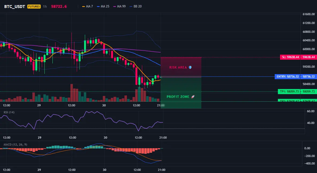Click the blue ENTRY: 58736.32 label

tap(288, 77)
